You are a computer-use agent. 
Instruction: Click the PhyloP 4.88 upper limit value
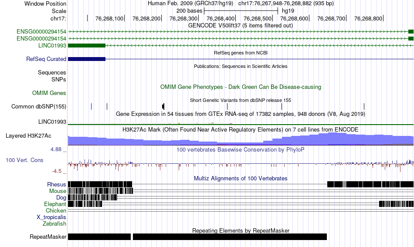[56, 149]
